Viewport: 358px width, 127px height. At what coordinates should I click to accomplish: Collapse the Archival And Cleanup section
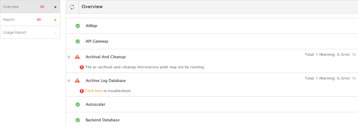[x=69, y=57]
